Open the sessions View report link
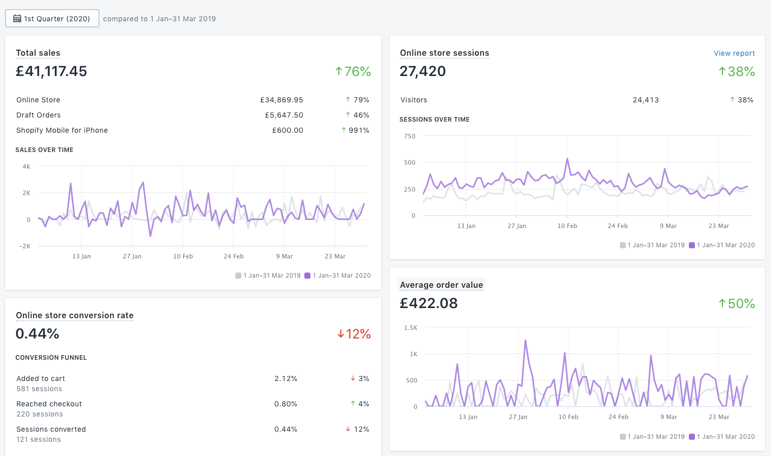The image size is (771, 456). [734, 53]
